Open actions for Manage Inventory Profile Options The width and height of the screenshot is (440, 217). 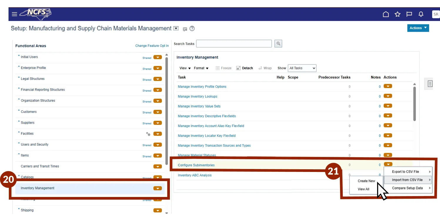coord(388,86)
